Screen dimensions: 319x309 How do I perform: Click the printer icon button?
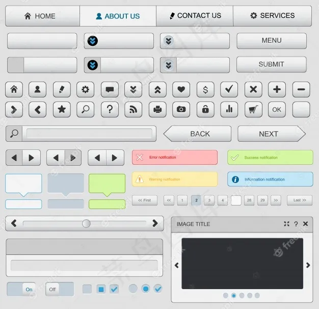coord(157,109)
